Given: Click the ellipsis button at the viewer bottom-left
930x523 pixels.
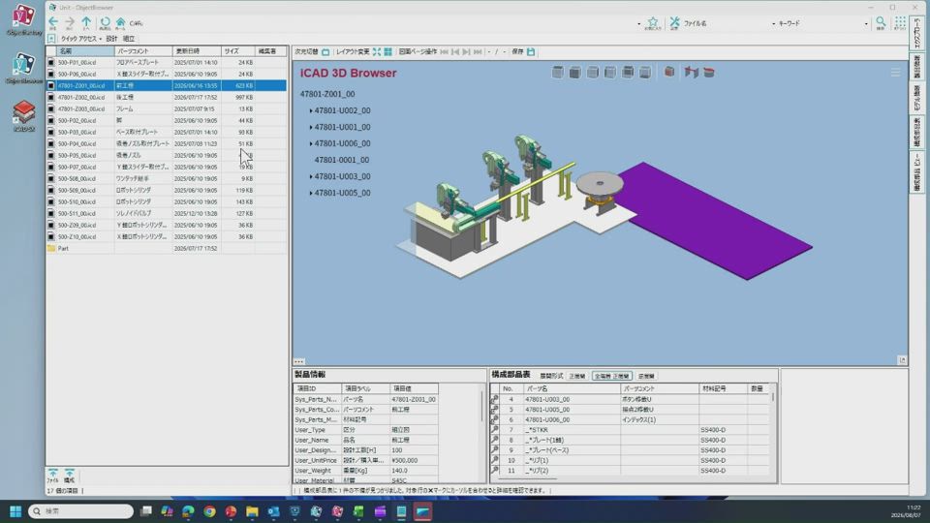Looking at the screenshot, I should pyautogui.click(x=299, y=361).
